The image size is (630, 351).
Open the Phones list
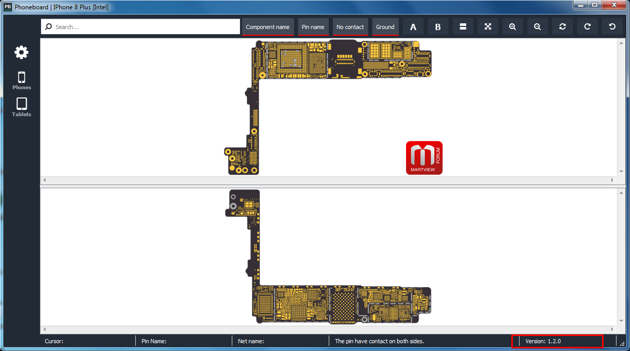(22, 81)
